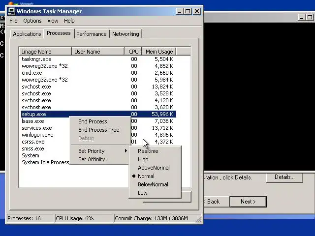This screenshot has width=315, height=236.
Task: Select the taskmgr.exe process row
Action: (x=98, y=59)
